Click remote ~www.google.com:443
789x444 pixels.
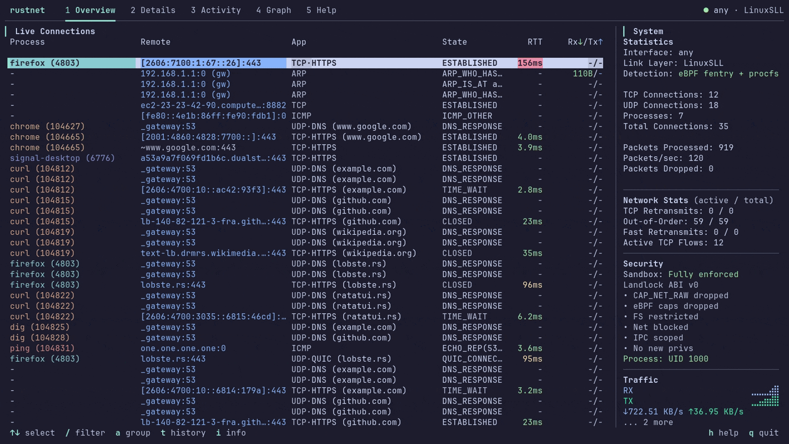pyautogui.click(x=188, y=148)
